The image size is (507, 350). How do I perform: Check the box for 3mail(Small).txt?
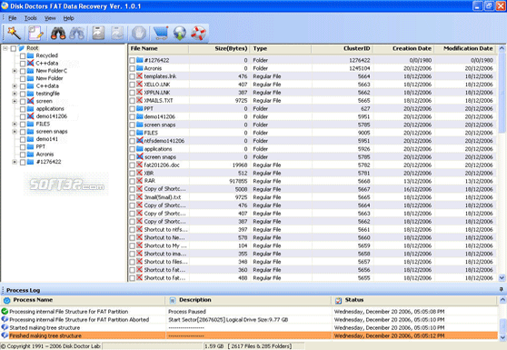coord(133,197)
